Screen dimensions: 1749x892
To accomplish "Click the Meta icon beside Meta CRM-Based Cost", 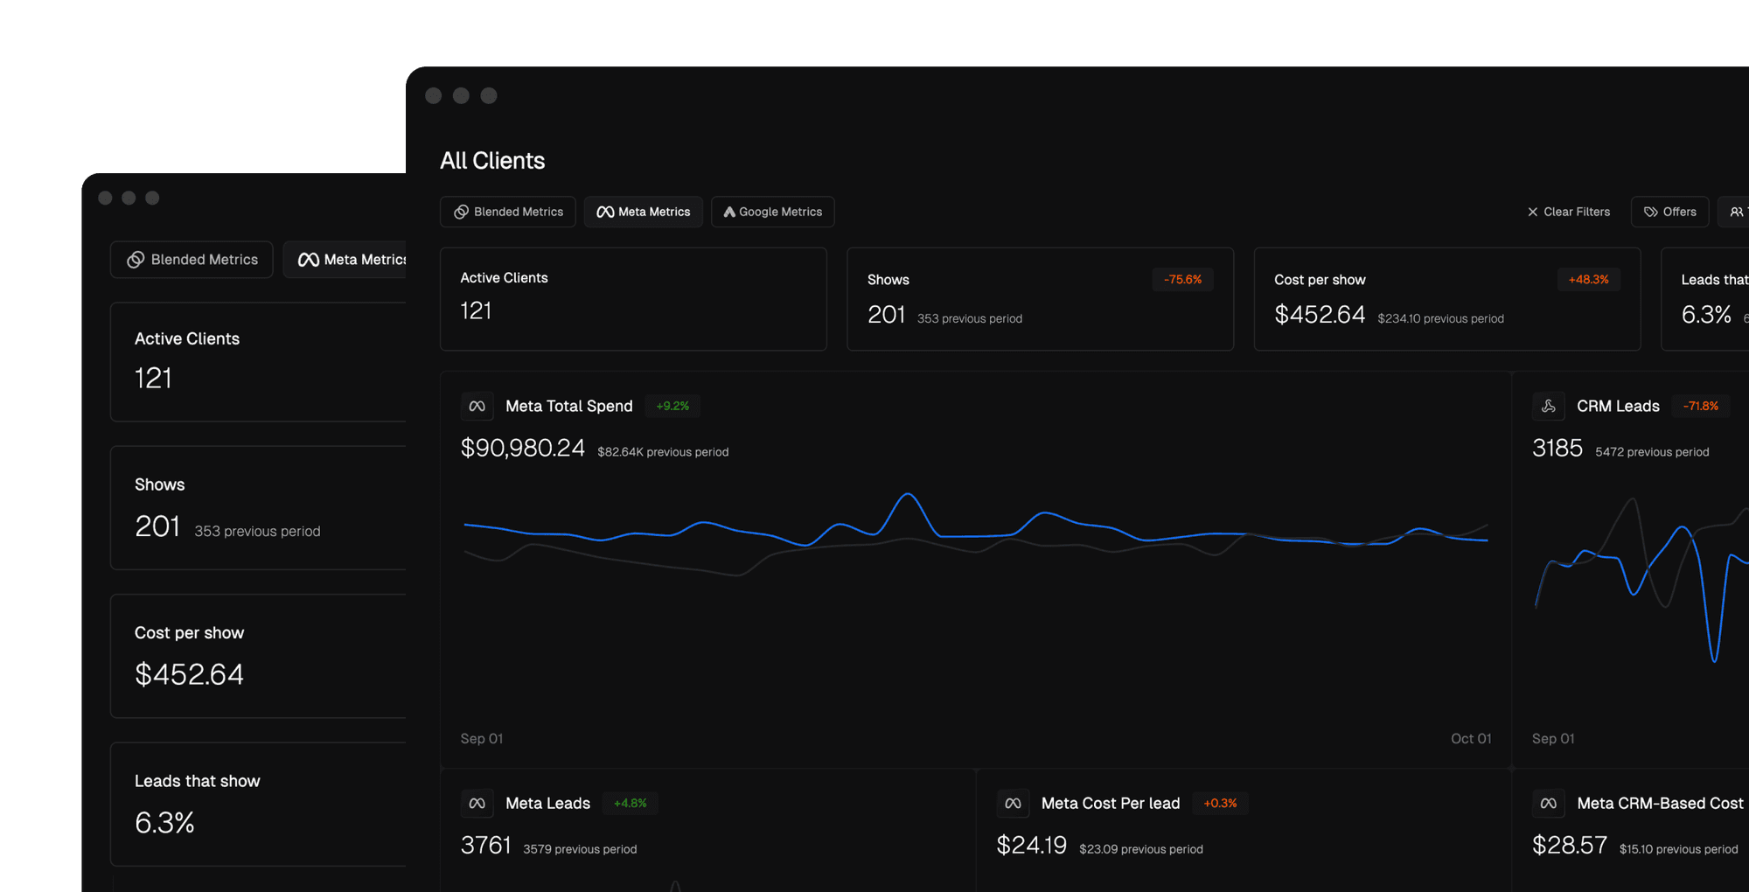I will pyautogui.click(x=1548, y=803).
